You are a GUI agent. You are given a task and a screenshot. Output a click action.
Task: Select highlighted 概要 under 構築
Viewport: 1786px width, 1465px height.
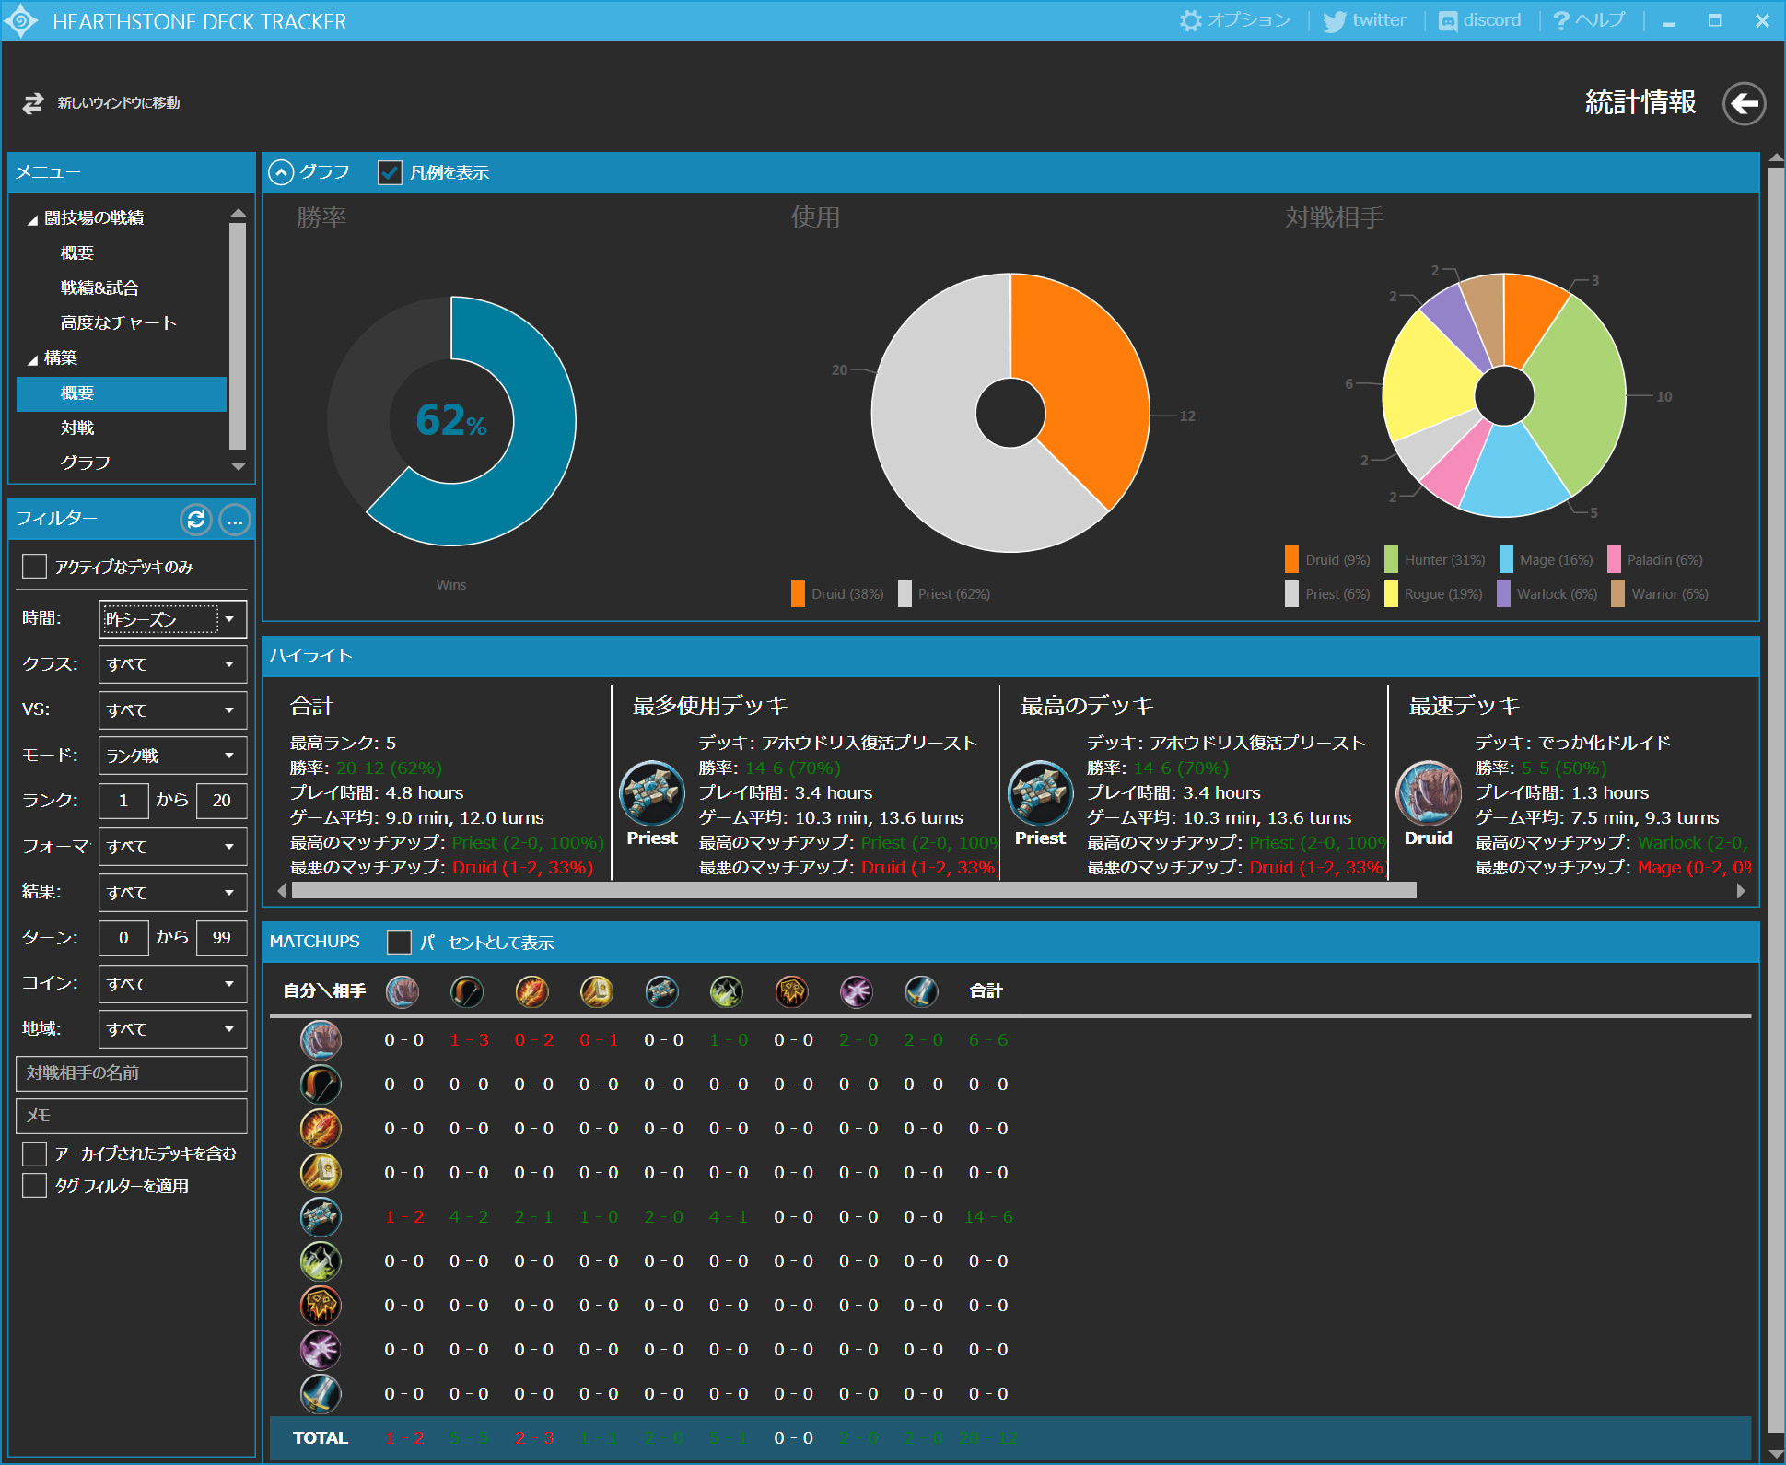click(122, 393)
